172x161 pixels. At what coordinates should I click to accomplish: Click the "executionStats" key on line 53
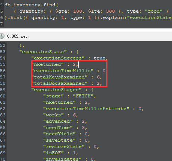(43, 52)
